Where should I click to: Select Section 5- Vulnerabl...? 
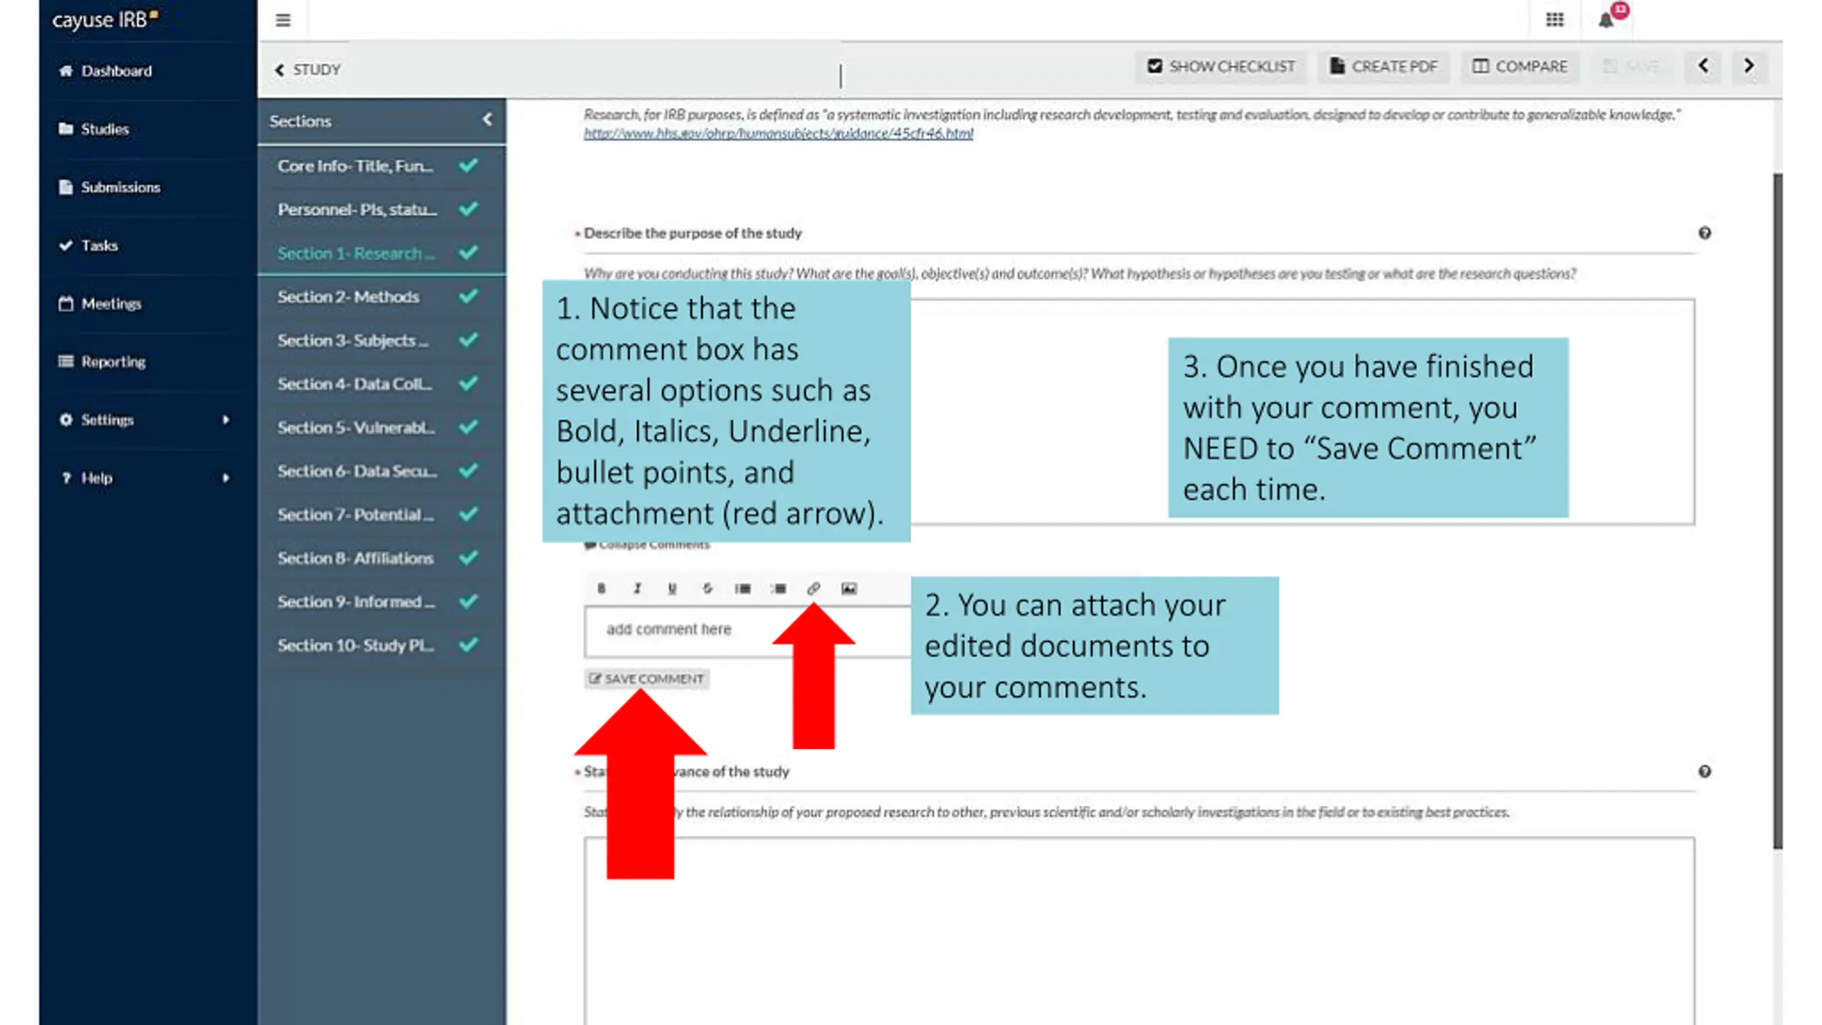point(381,427)
